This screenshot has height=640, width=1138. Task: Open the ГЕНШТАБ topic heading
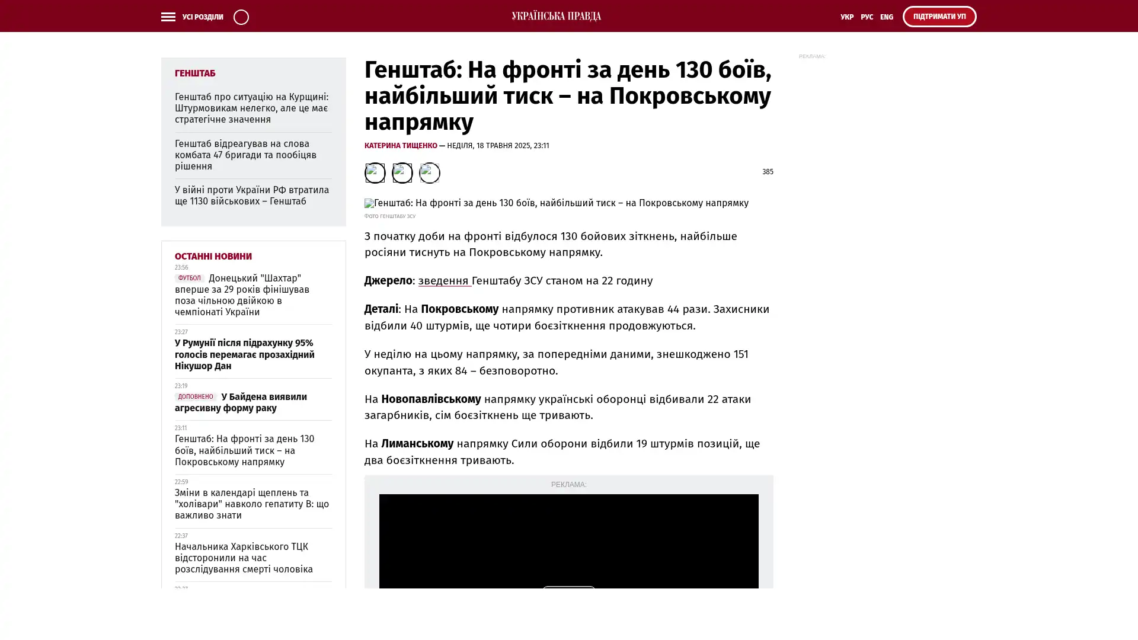pyautogui.click(x=195, y=73)
